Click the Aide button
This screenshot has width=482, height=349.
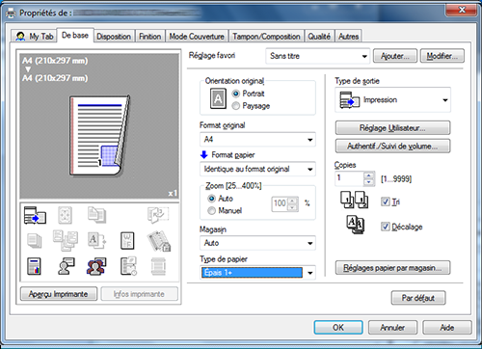(x=447, y=328)
